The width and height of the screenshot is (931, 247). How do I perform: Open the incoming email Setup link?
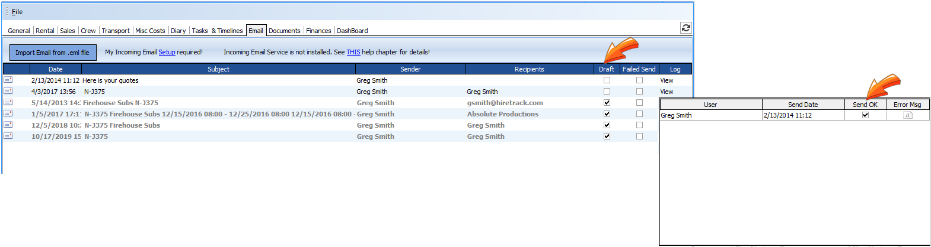coord(167,52)
